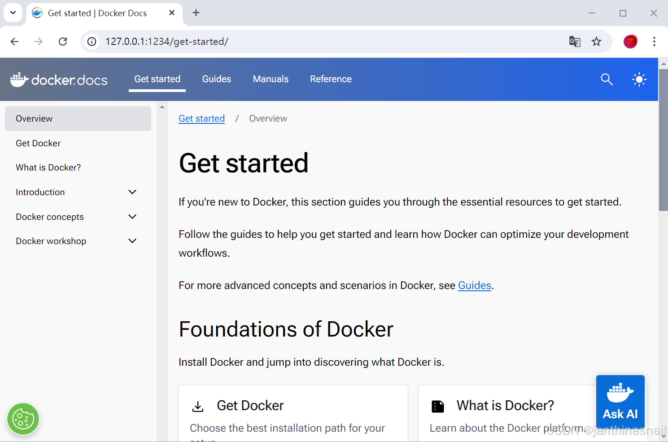668x442 pixels.
Task: Click the Docker Docs logo
Action: [59, 79]
